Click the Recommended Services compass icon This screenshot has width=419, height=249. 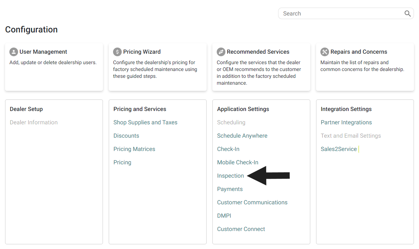pos(221,52)
